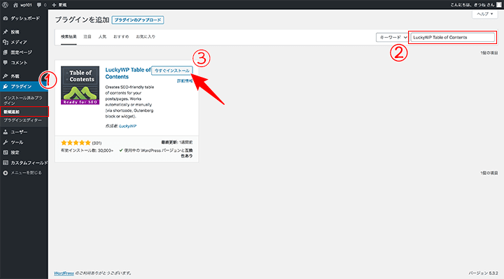Open the wp101 site home link
Screen dimensions: 504x279
pos(22,5)
